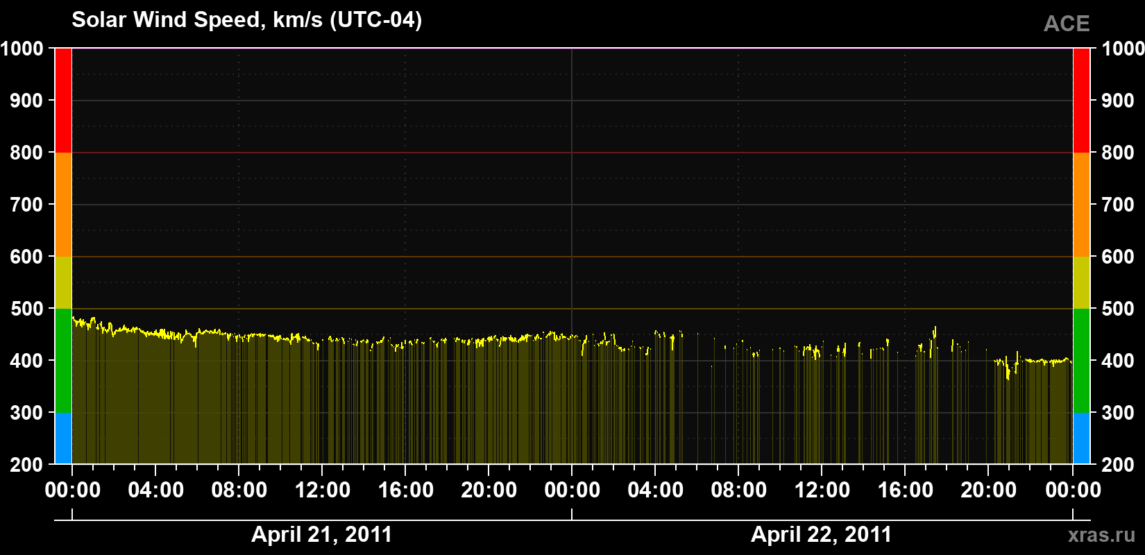
Task: Click the 08:00 tick label for April 21
Action: [x=239, y=490]
